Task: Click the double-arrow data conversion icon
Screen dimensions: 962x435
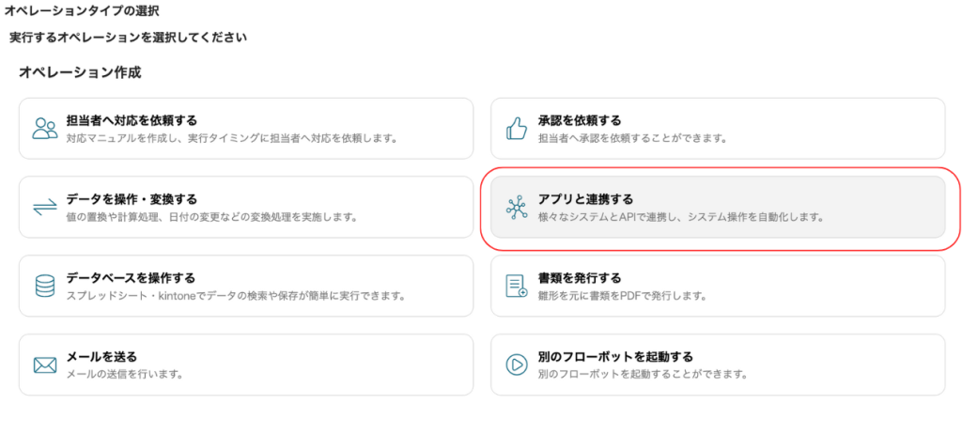Action: 45,208
